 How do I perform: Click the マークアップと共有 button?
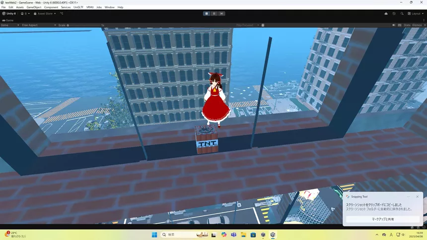(x=383, y=219)
